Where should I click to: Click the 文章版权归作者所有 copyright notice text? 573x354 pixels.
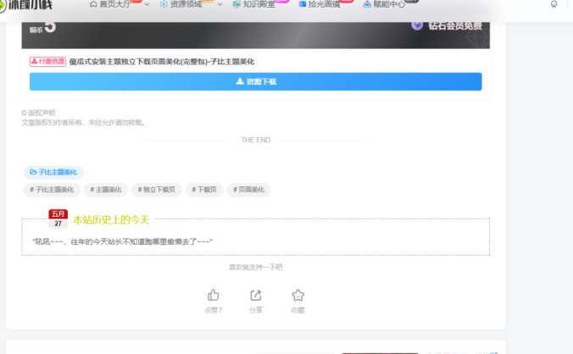tap(84, 122)
